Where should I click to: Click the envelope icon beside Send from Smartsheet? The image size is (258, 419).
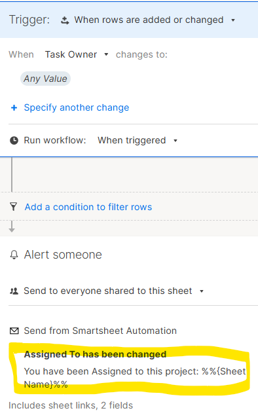(x=14, y=331)
